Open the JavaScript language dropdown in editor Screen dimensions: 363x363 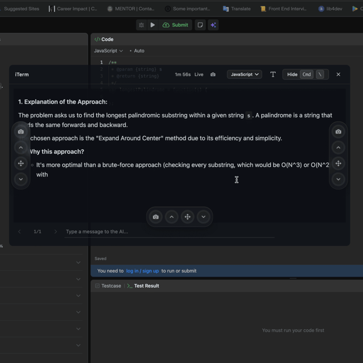[x=108, y=50]
